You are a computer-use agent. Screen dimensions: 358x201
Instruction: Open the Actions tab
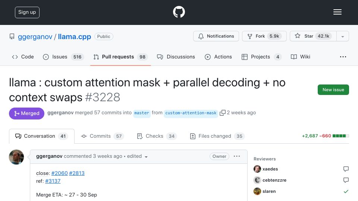218,57
